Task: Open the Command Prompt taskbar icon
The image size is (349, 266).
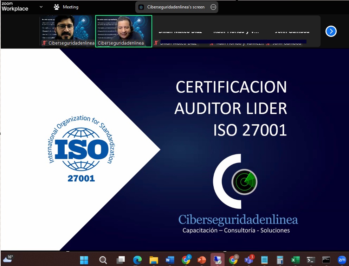Action: (326, 260)
